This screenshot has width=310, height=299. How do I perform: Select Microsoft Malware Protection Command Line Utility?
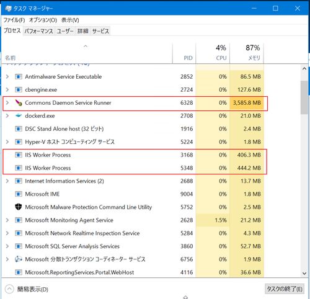coord(89,207)
